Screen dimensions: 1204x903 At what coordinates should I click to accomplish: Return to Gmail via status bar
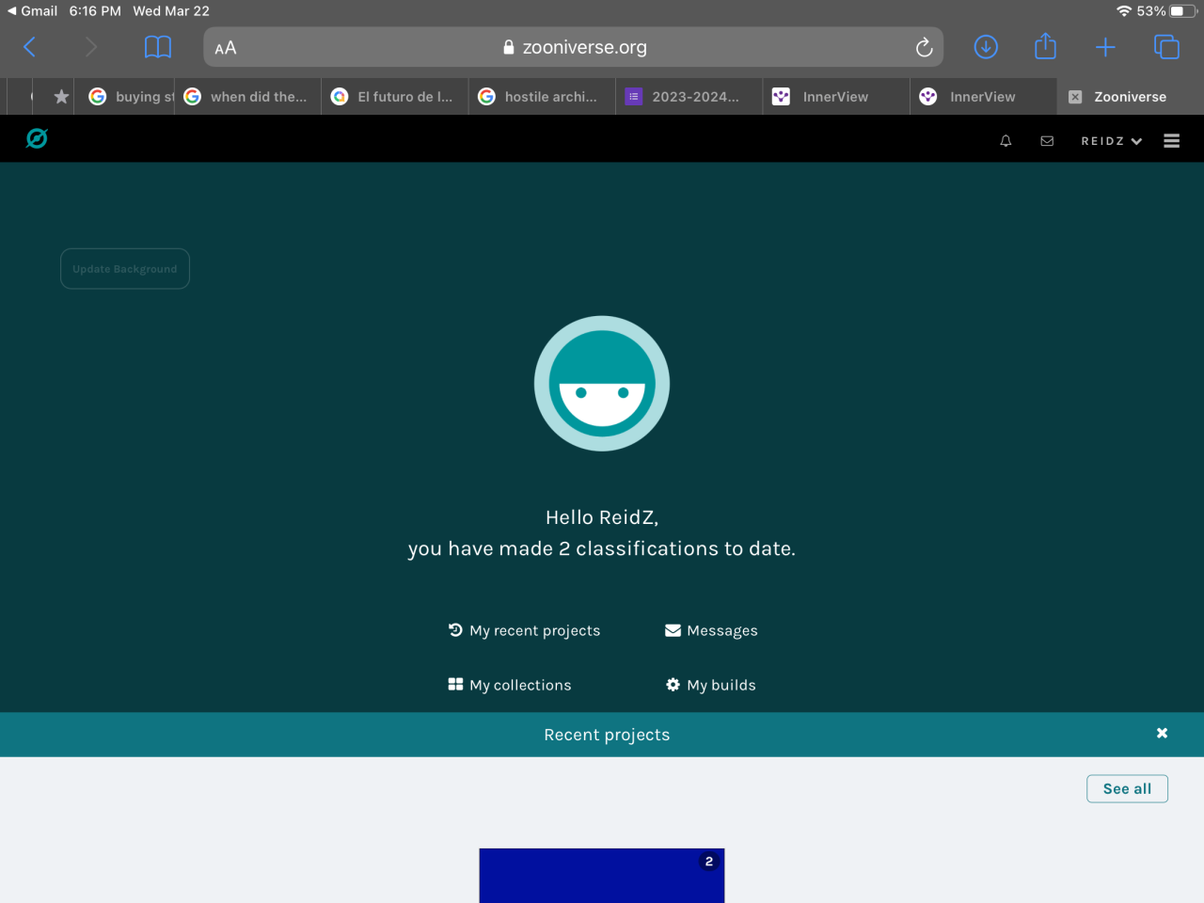coord(32,11)
